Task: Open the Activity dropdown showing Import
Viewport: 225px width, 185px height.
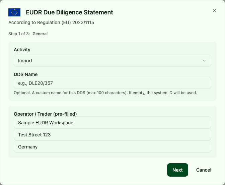Action: click(x=112, y=61)
